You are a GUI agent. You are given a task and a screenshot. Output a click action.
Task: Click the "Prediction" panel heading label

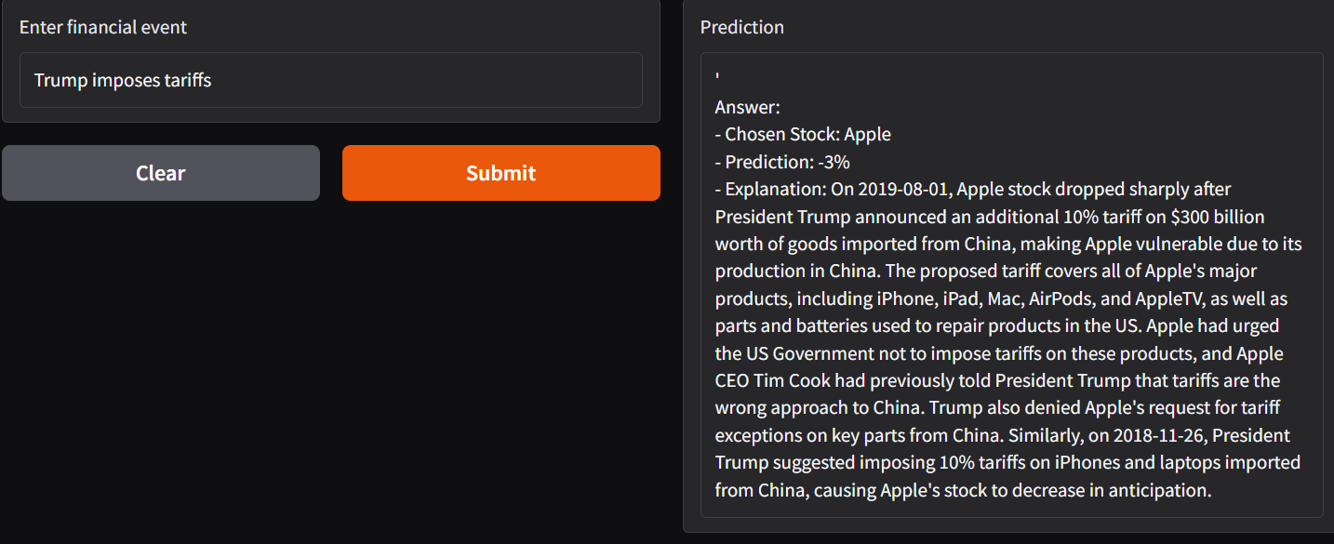[741, 27]
